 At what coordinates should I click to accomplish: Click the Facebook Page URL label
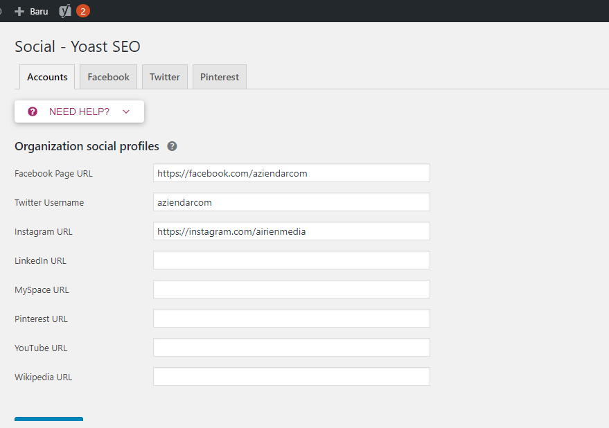(x=53, y=174)
